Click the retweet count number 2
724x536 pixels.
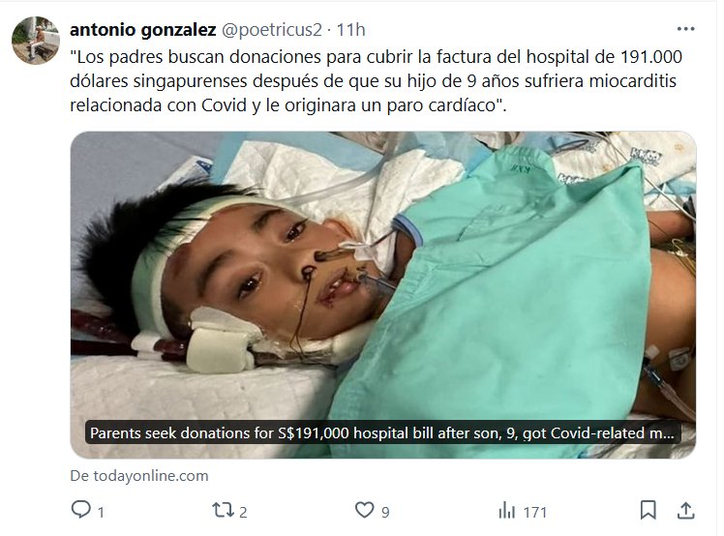pos(243,513)
